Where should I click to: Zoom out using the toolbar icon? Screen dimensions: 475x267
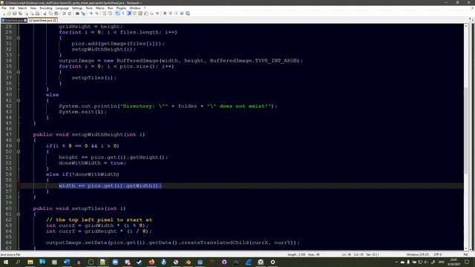click(x=97, y=13)
